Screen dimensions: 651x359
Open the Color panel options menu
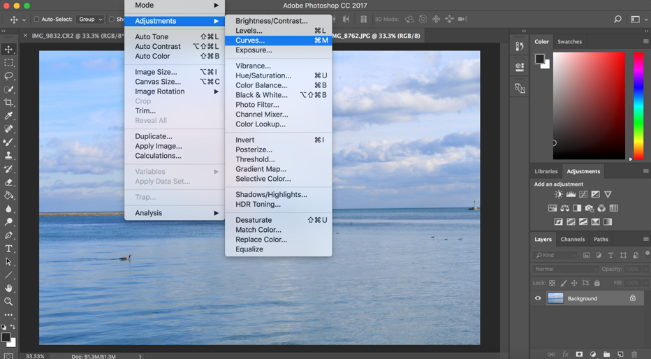645,41
